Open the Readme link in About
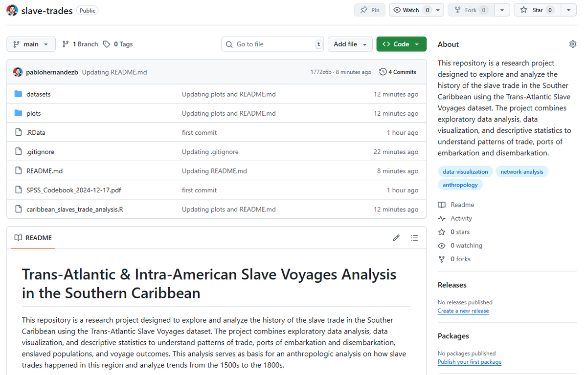587x375 pixels. tap(462, 205)
